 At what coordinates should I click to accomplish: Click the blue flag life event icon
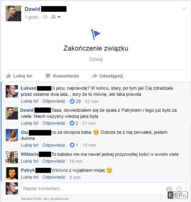[95, 34]
